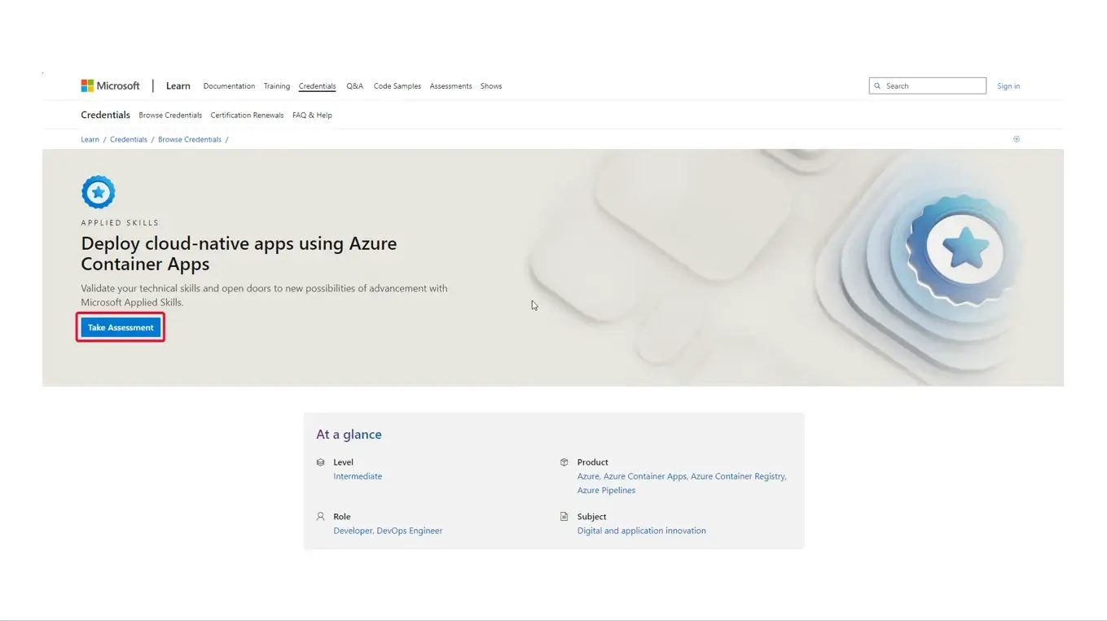This screenshot has width=1107, height=621.
Task: Click the search magnifier icon
Action: (877, 86)
